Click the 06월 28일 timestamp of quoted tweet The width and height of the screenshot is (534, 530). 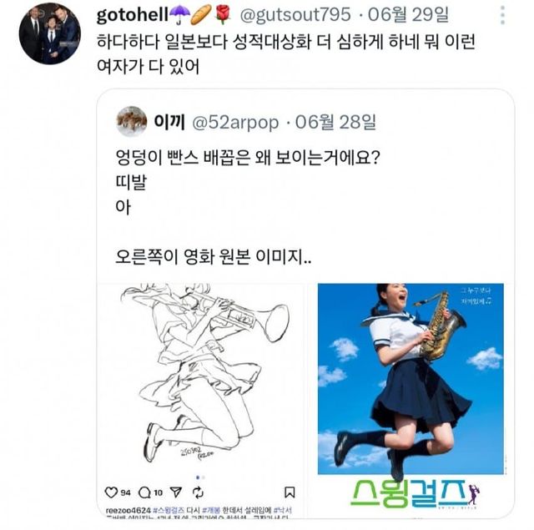pyautogui.click(x=335, y=122)
